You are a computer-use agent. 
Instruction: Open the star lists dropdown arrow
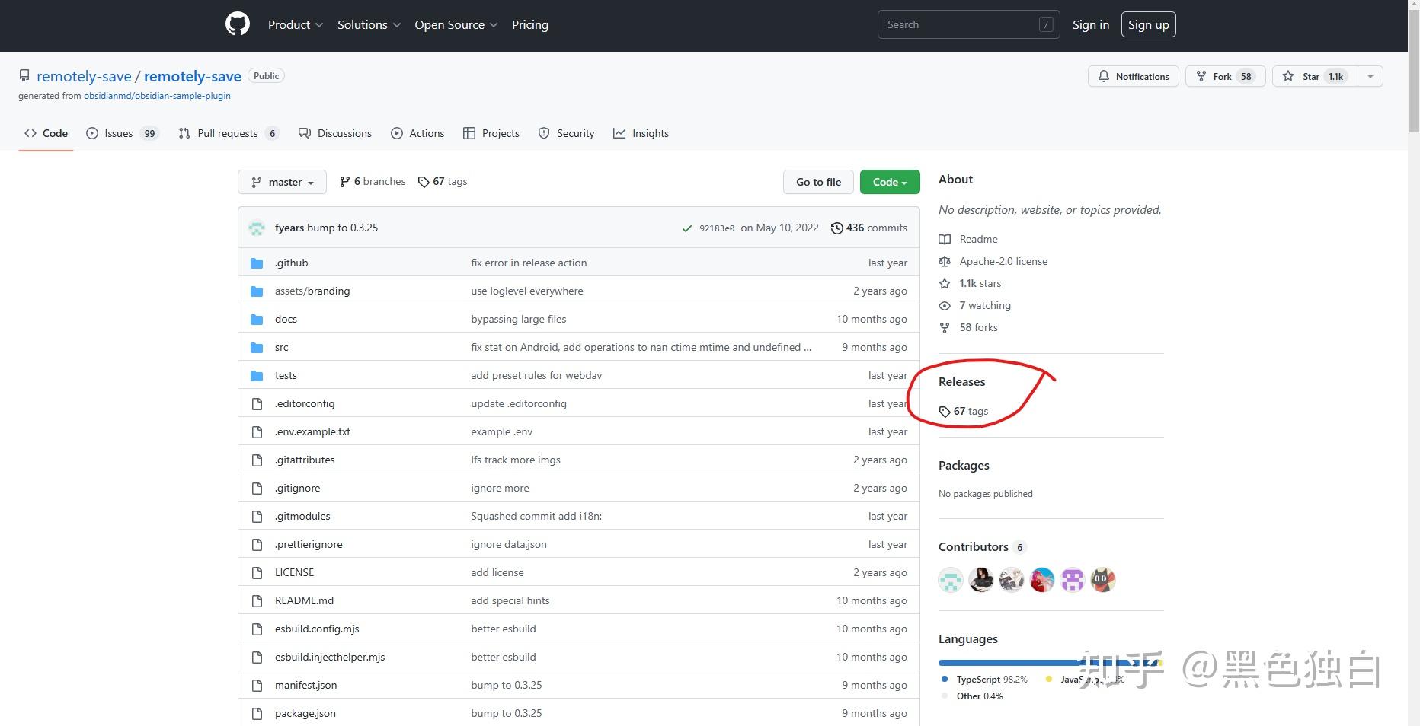1370,76
